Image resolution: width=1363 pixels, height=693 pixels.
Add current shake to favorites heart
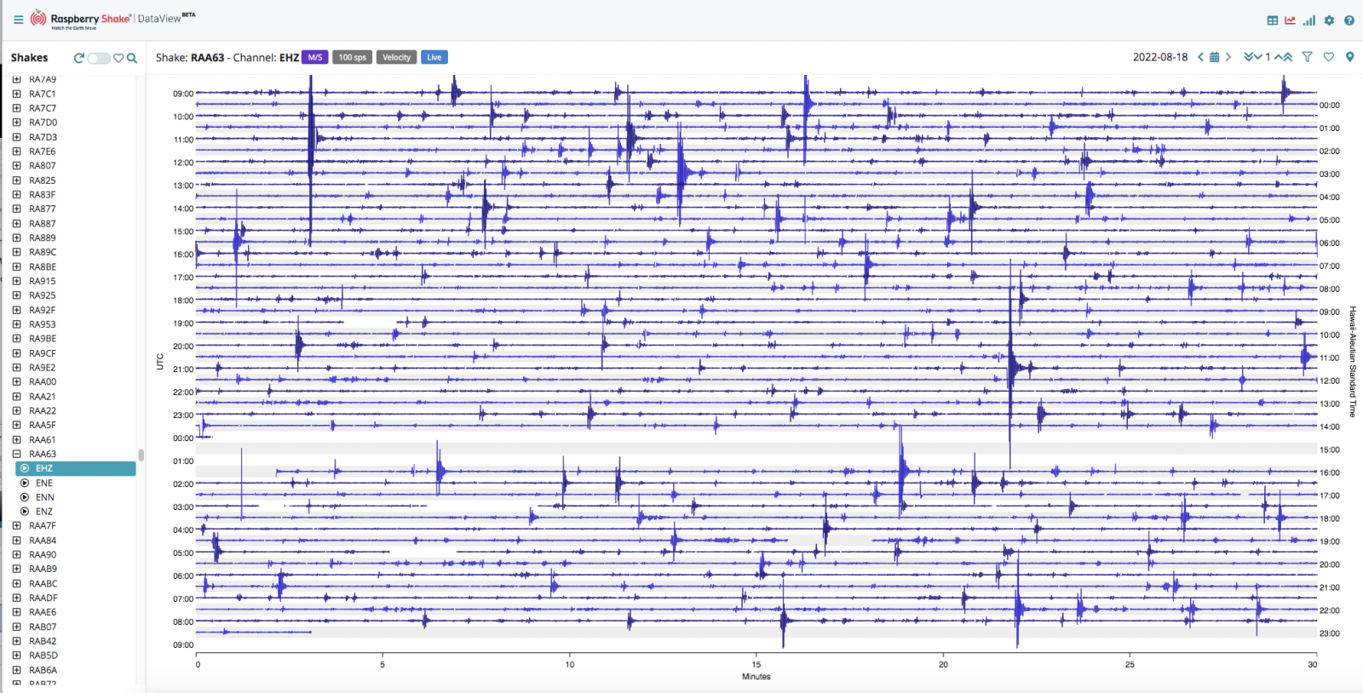[x=1328, y=57]
